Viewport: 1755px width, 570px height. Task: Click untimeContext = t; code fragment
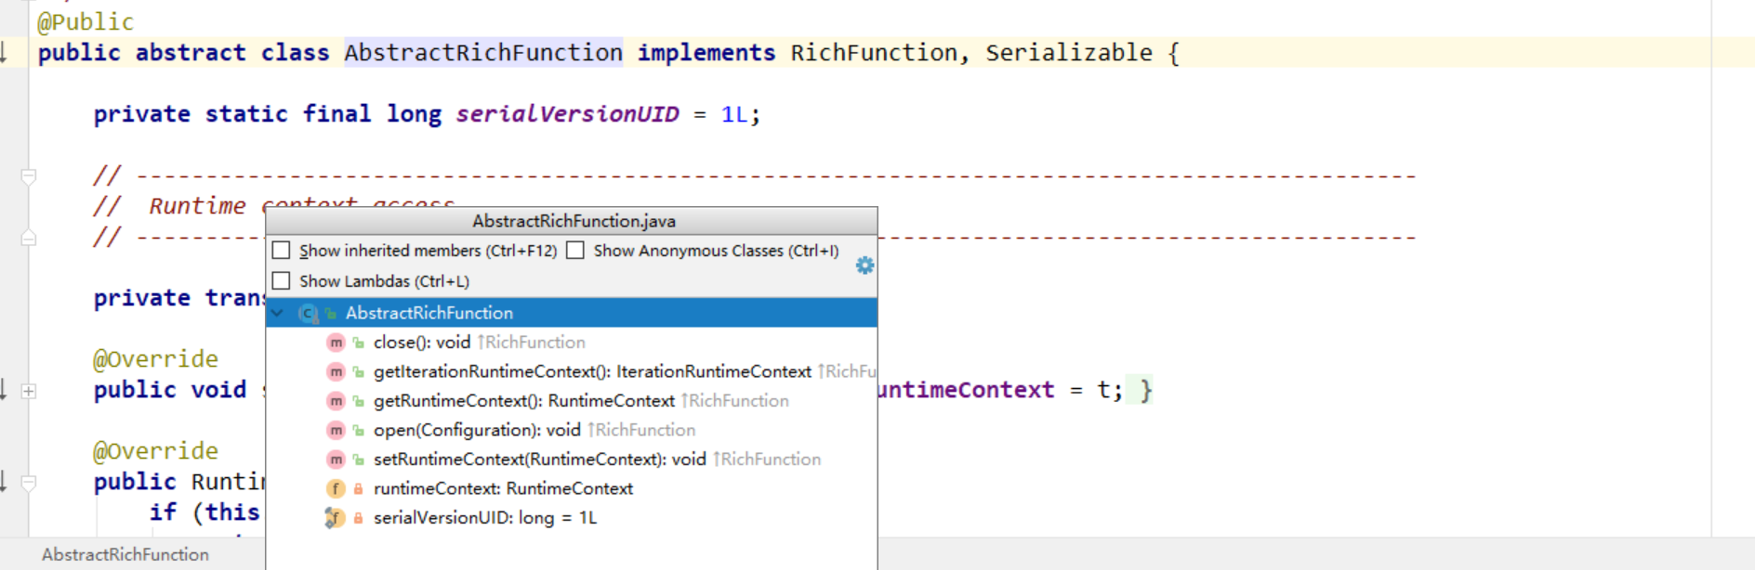[x=1000, y=390]
